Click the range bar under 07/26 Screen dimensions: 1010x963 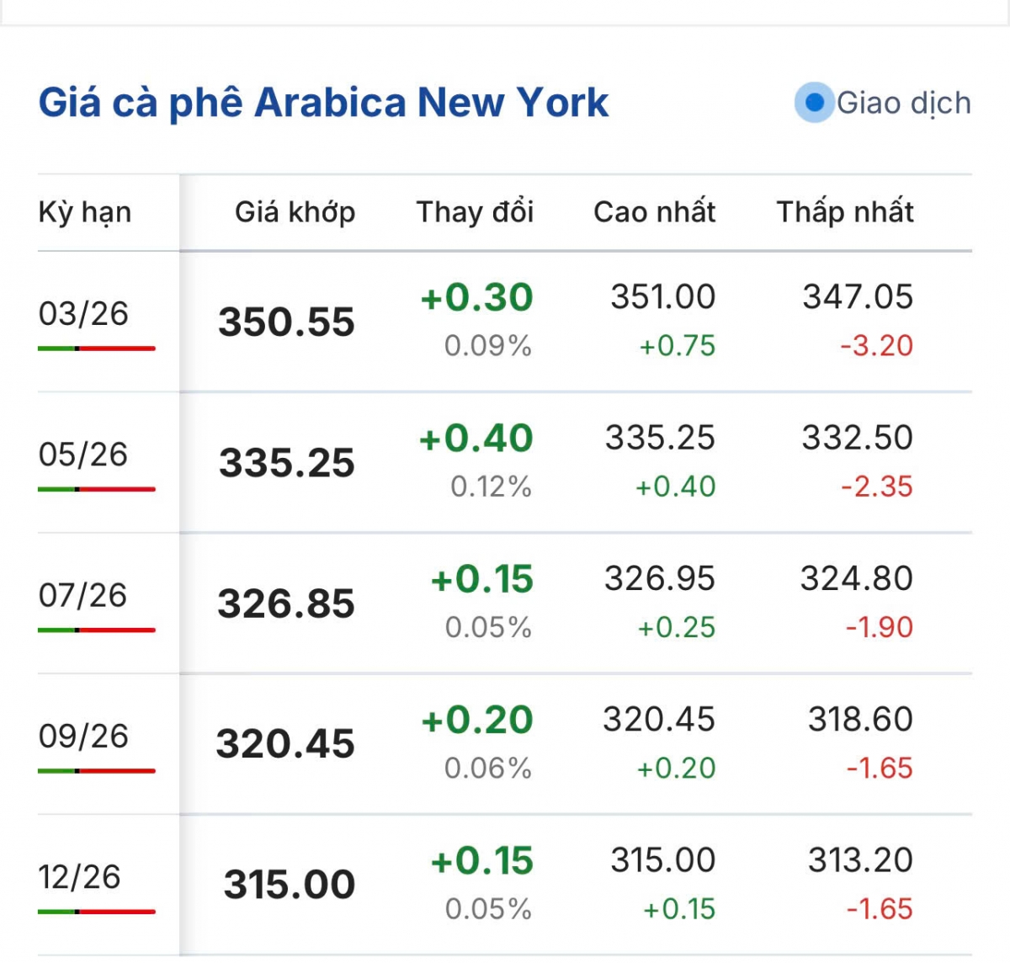tap(96, 630)
